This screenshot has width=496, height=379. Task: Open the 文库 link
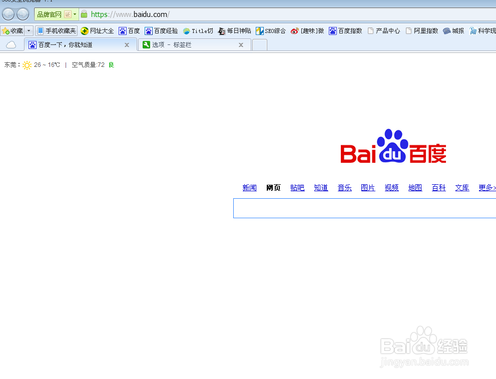(462, 188)
